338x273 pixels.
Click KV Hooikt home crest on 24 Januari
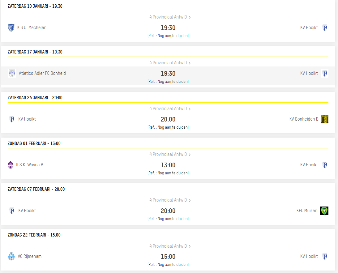pyautogui.click(x=12, y=119)
